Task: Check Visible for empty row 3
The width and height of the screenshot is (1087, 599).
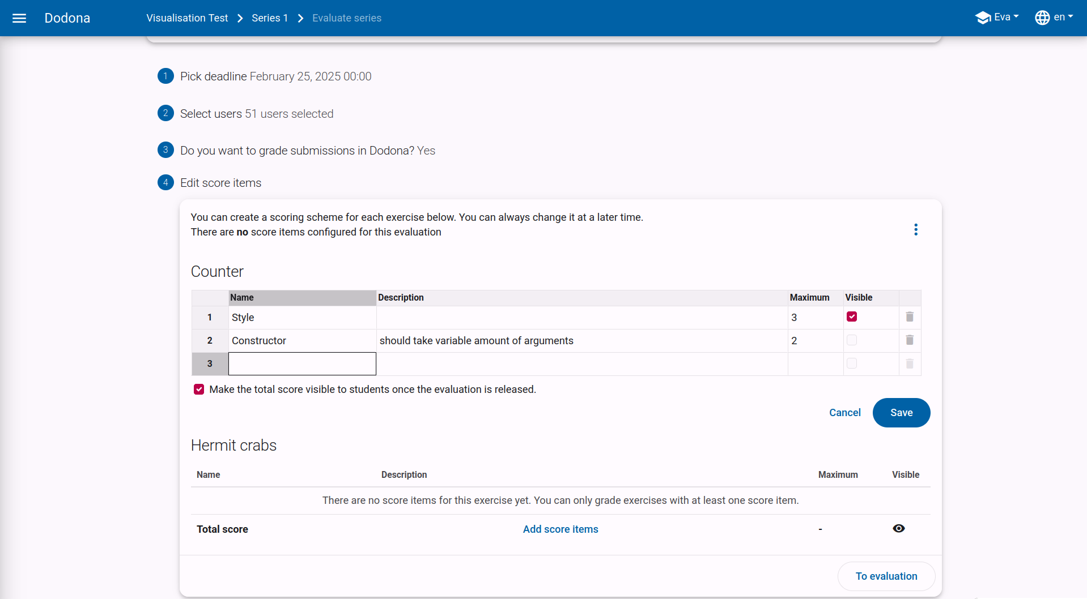Action: coord(852,363)
